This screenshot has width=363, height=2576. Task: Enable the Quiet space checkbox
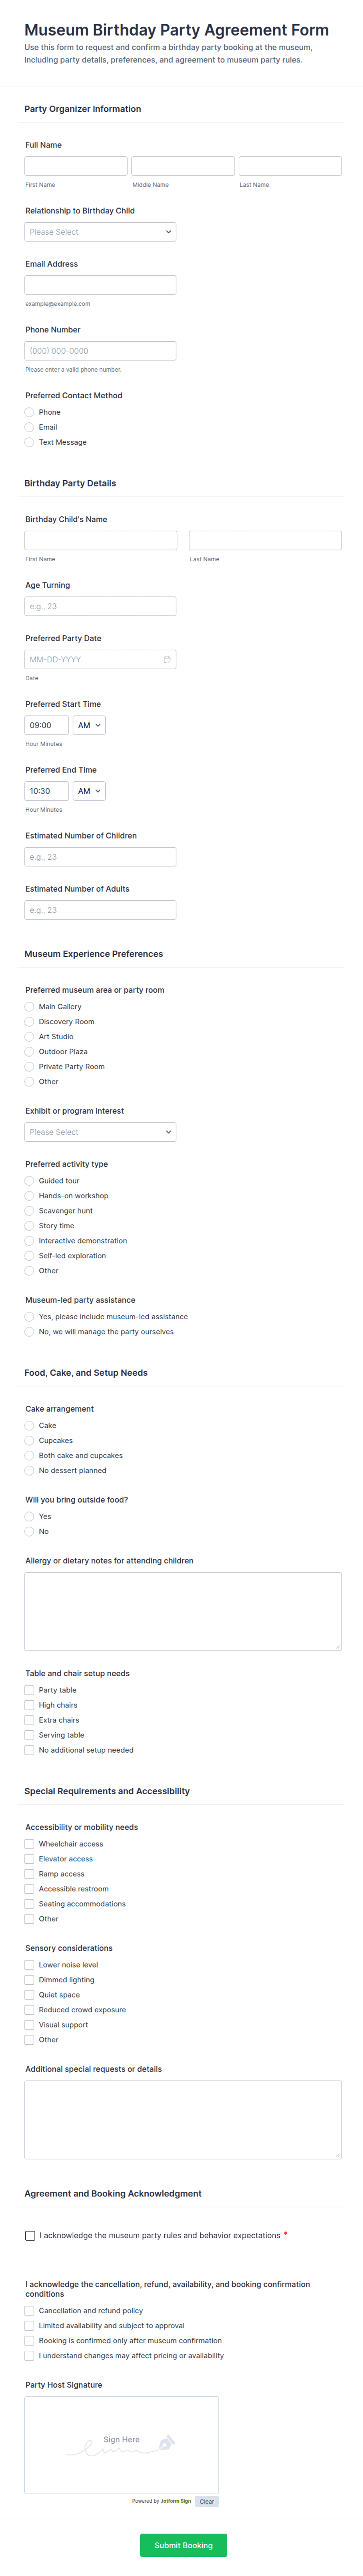30,1995
